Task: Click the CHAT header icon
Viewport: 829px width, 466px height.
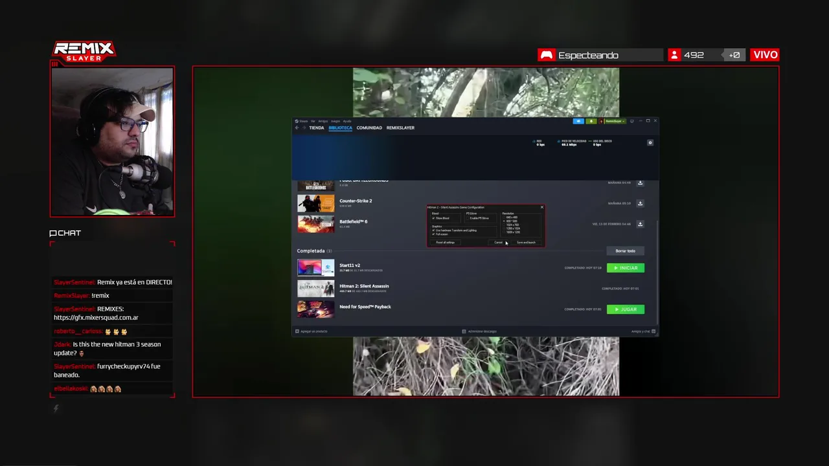Action: [53, 233]
